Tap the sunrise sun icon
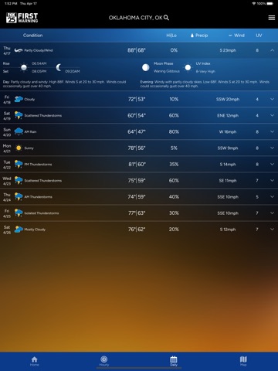 24,67
